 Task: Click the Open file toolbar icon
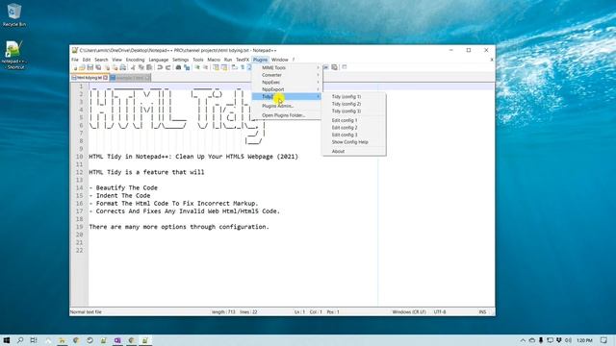[82, 67]
